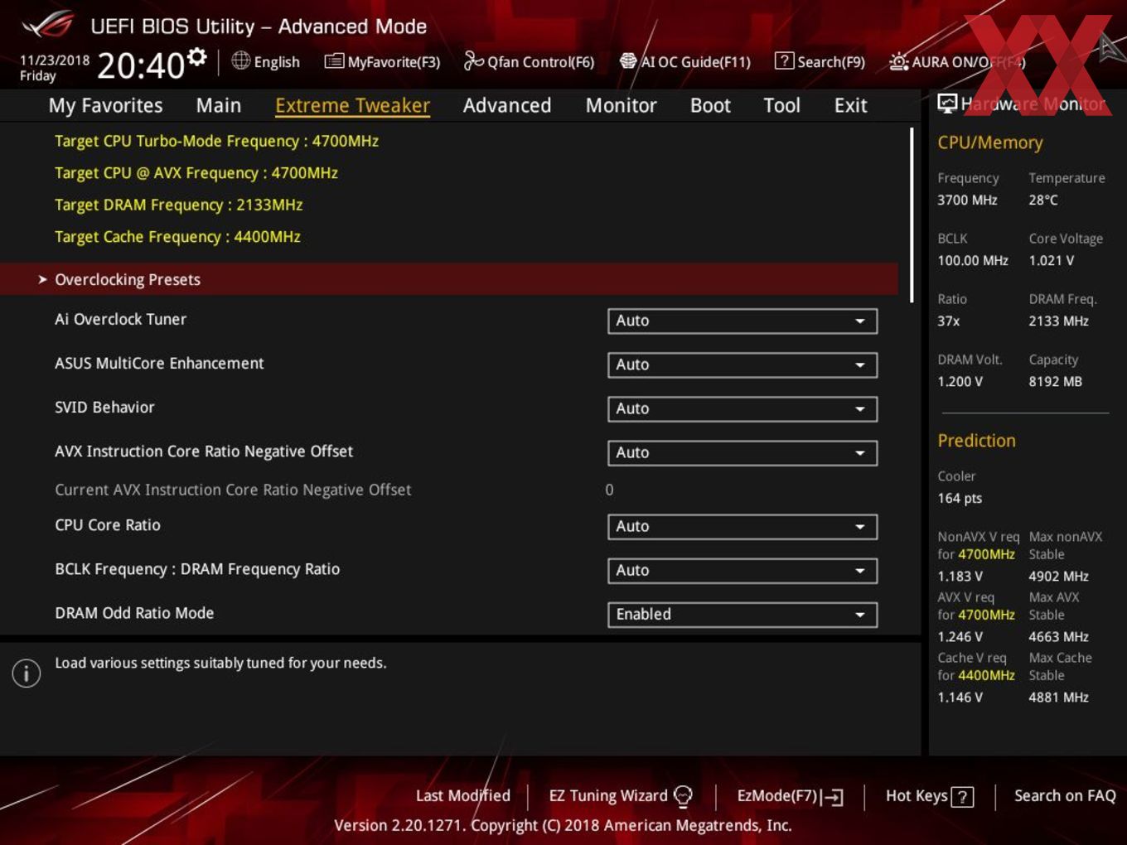Viewport: 1127px width, 845px height.
Task: Switch to the Main tab
Action: (219, 105)
